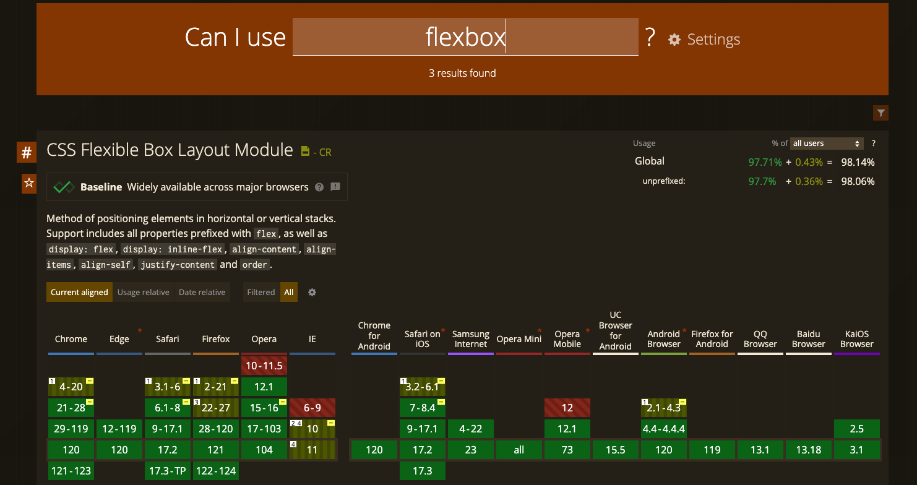Image resolution: width=917 pixels, height=485 pixels.
Task: Select Safari on iOS 3.2-6.1 cell
Action: coord(423,387)
